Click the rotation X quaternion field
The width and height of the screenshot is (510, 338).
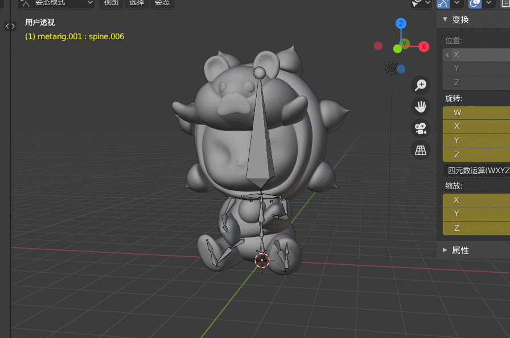tap(476, 126)
